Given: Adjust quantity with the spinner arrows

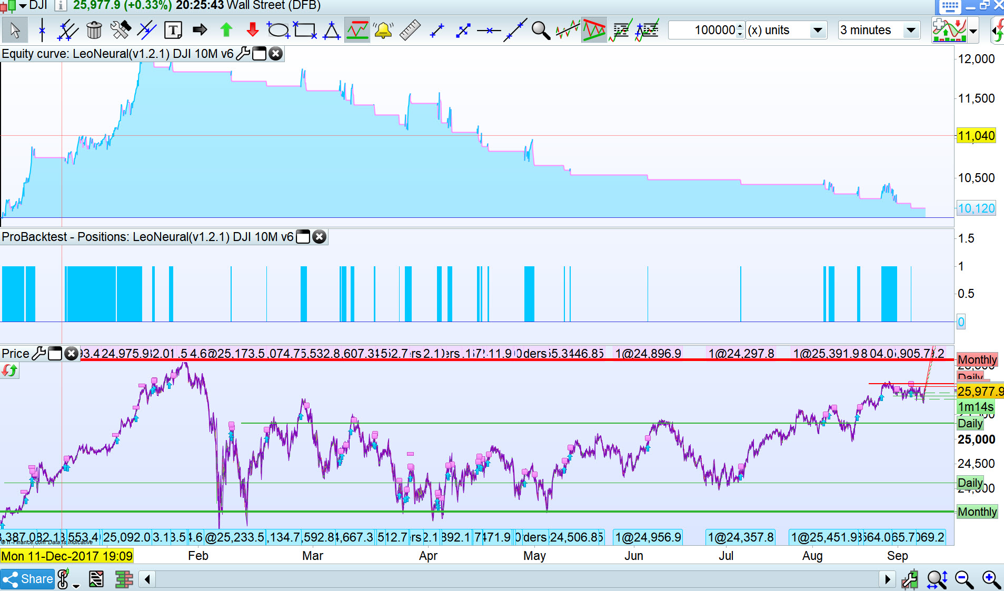Looking at the screenshot, I should point(740,30).
